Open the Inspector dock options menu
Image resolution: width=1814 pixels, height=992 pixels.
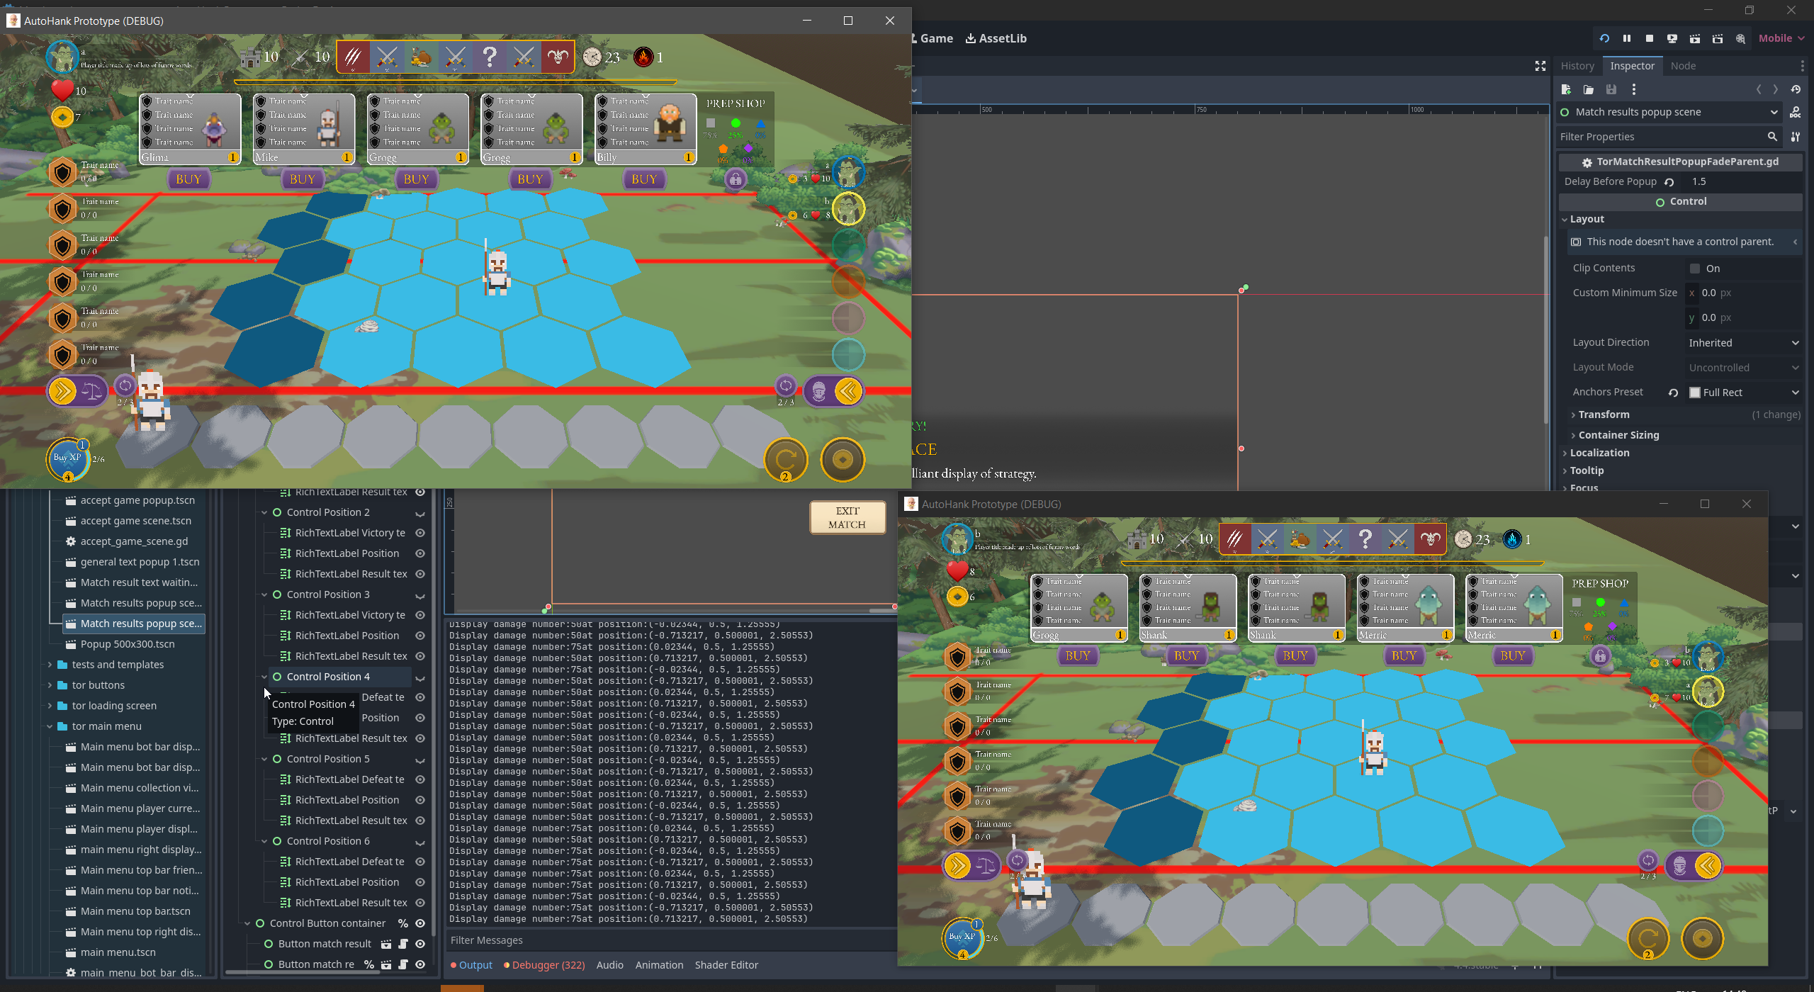(1803, 66)
